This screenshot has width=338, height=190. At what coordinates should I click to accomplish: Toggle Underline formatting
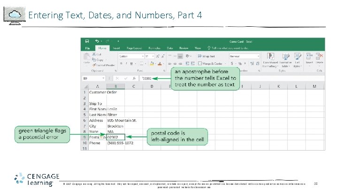click(131, 63)
